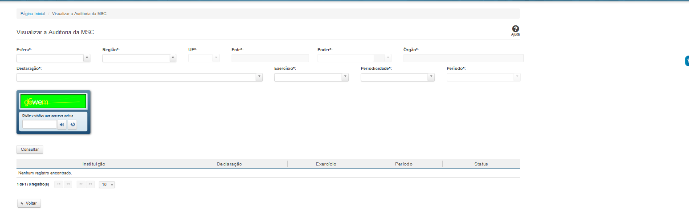
Task: Play the captcha audio
Action: (62, 125)
